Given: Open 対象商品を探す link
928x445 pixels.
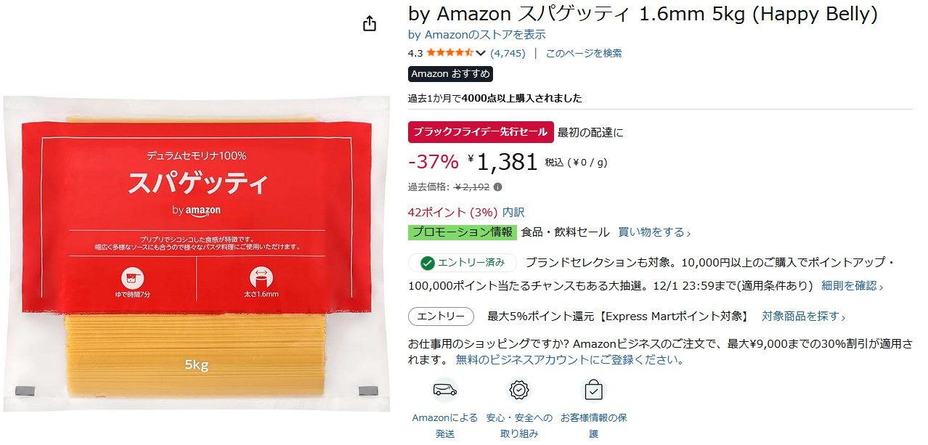Looking at the screenshot, I should (x=804, y=317).
